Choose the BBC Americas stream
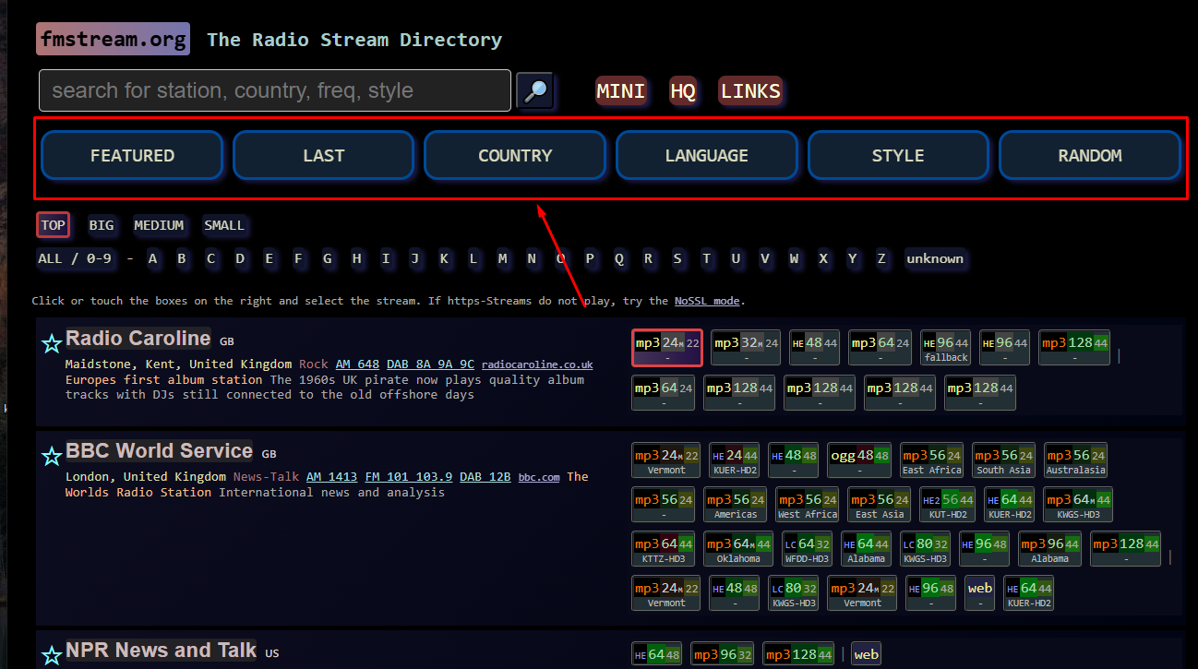 coord(736,504)
